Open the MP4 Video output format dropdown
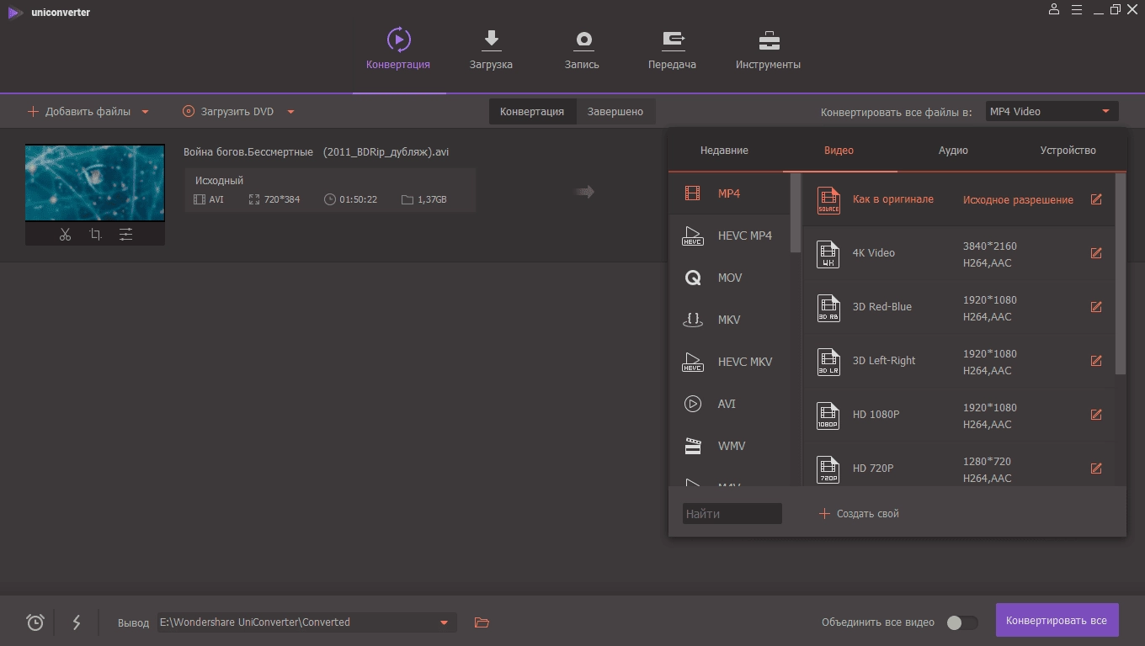Viewport: 1145px width, 646px height. 1052,111
